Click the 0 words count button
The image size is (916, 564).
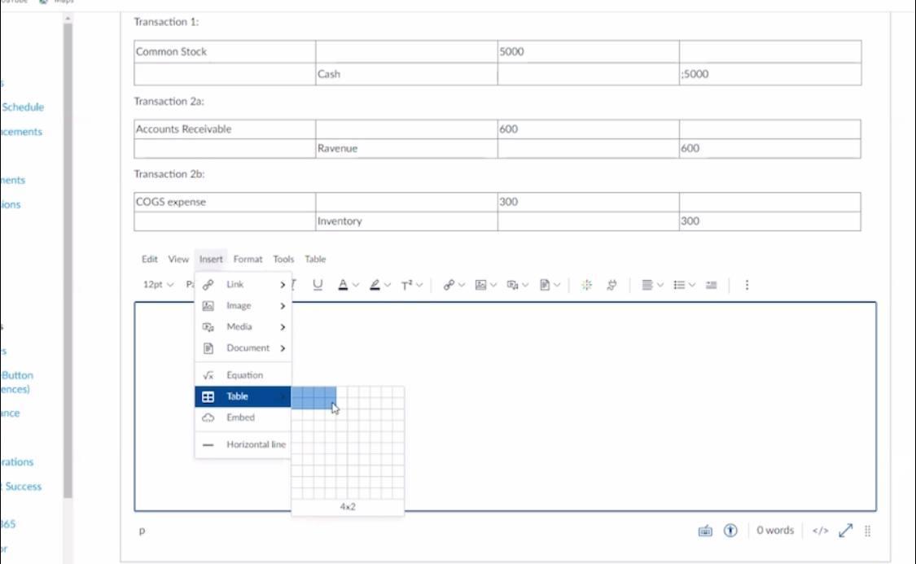click(775, 530)
